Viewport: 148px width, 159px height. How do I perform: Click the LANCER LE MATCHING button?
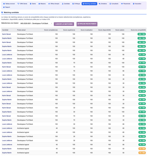(64, 24)
